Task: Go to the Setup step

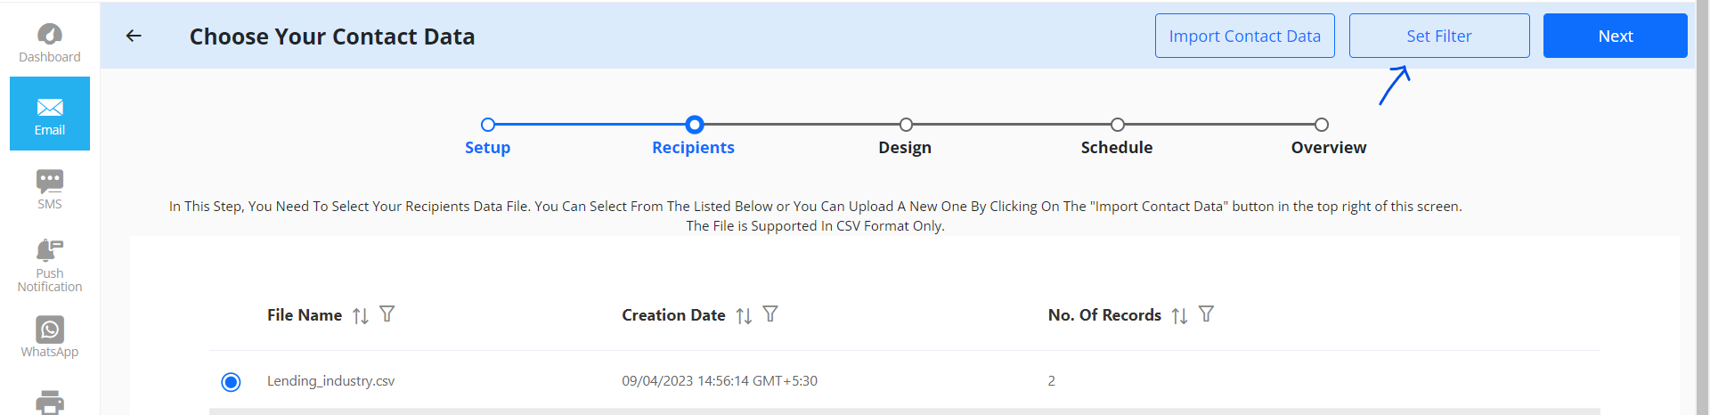Action: 487,147
